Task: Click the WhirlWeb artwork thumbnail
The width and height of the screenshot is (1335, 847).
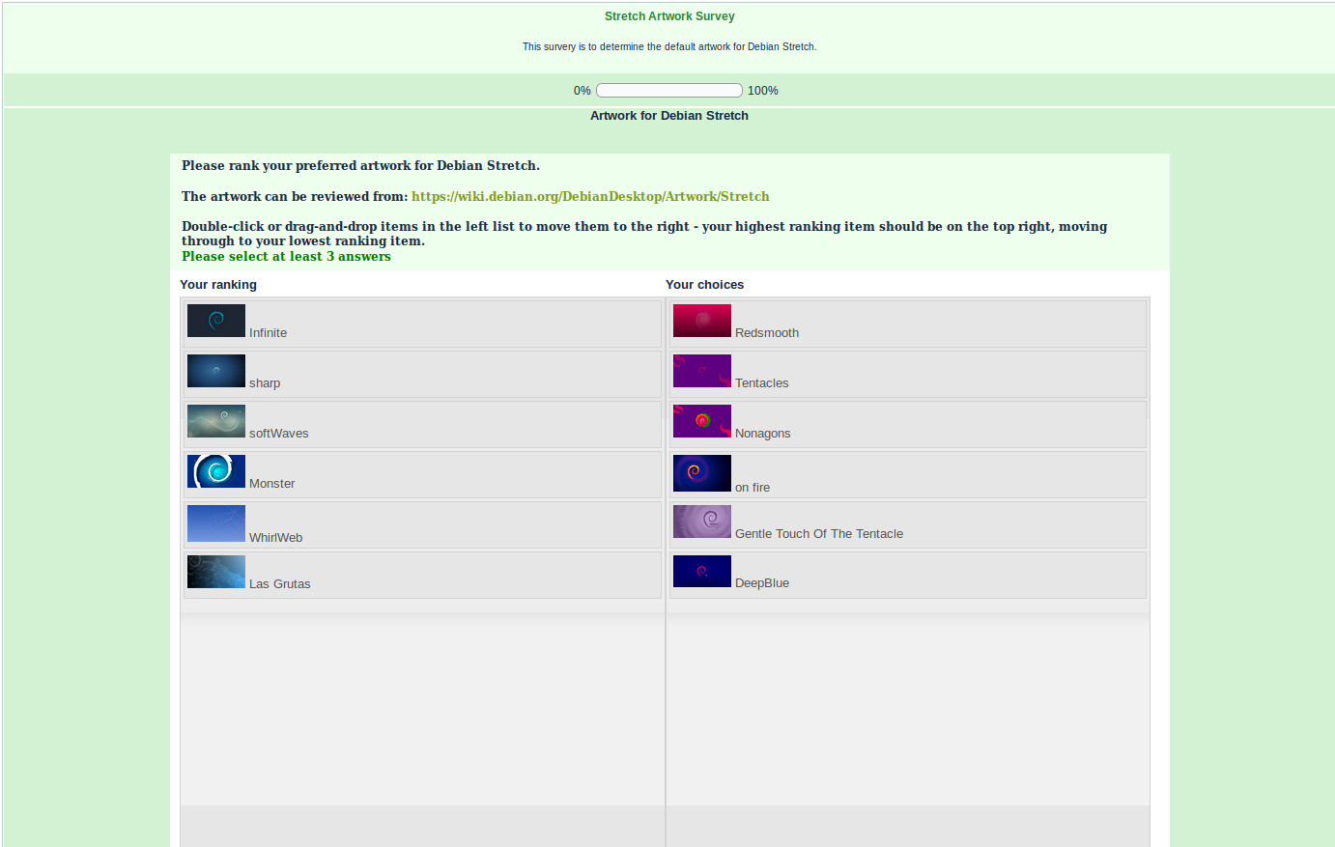Action: pyautogui.click(x=216, y=523)
